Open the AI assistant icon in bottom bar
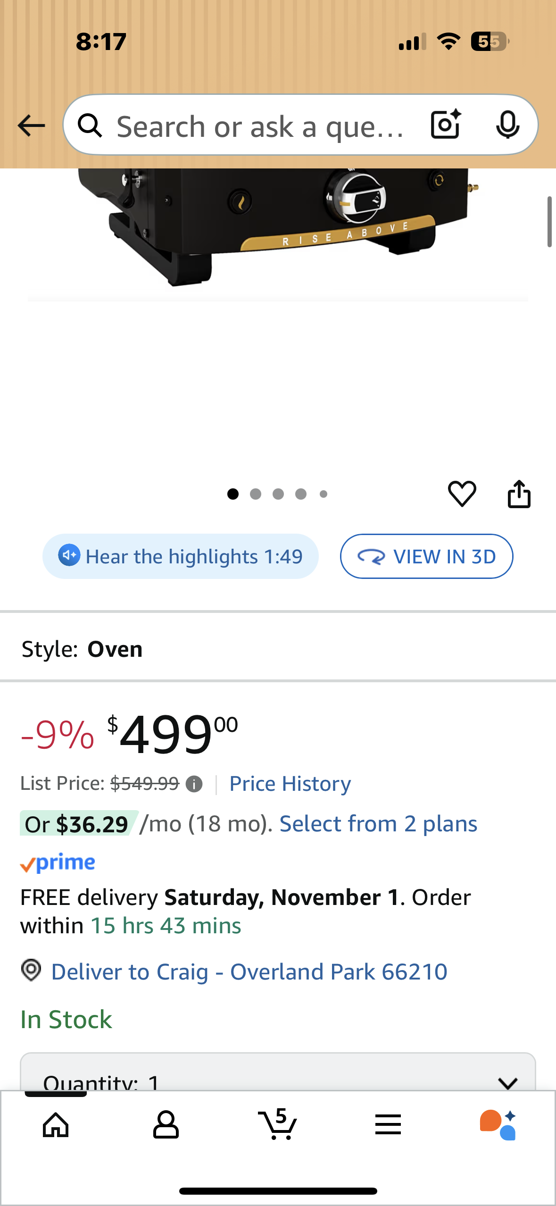Viewport: 556px width, 1206px height. coord(498,1125)
